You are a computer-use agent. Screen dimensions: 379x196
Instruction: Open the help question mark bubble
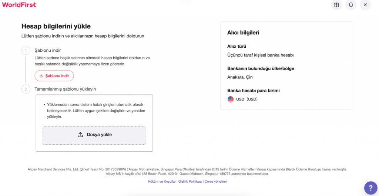(x=371, y=188)
